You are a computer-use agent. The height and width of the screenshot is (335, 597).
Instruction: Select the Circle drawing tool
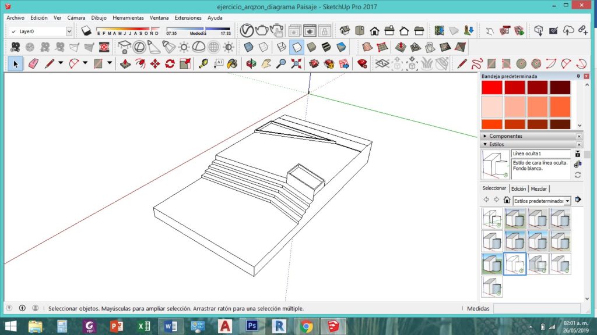click(x=521, y=64)
